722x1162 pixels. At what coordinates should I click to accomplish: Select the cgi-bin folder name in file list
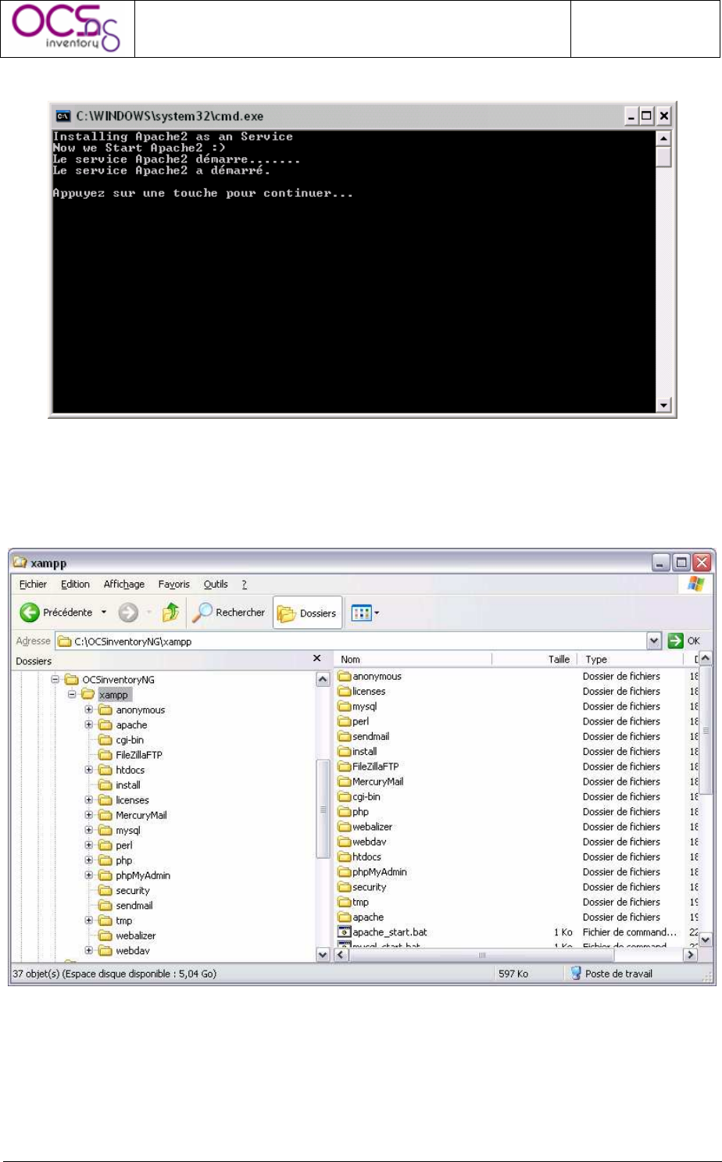pos(366,797)
